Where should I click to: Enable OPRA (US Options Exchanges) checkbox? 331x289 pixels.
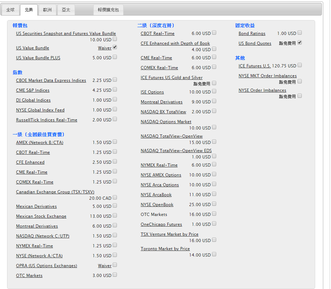(115, 265)
